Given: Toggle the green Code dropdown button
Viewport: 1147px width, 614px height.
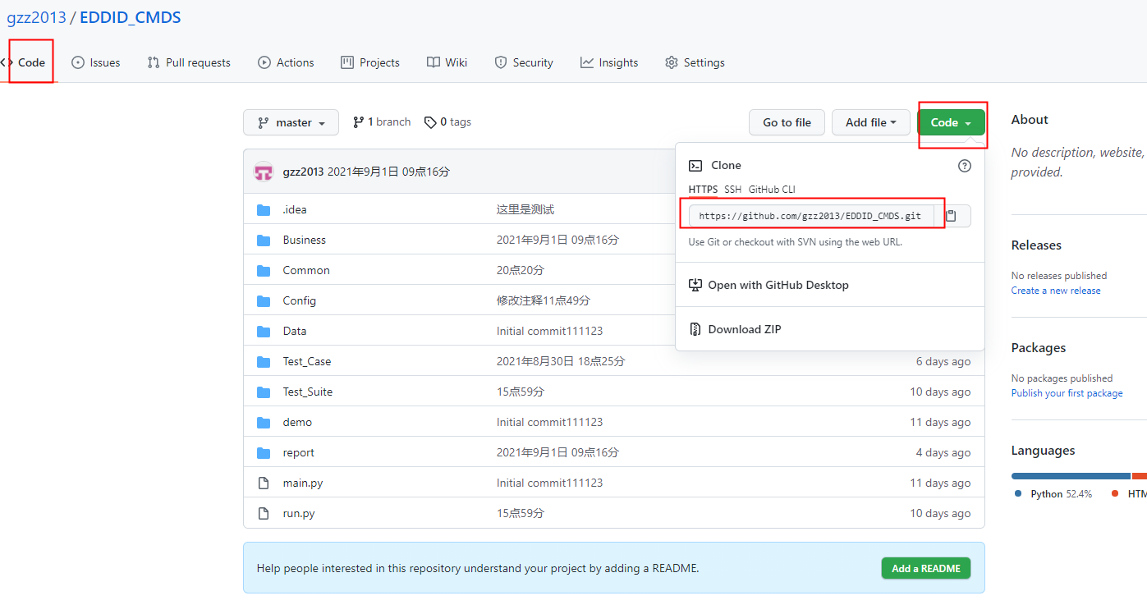Looking at the screenshot, I should tap(951, 122).
